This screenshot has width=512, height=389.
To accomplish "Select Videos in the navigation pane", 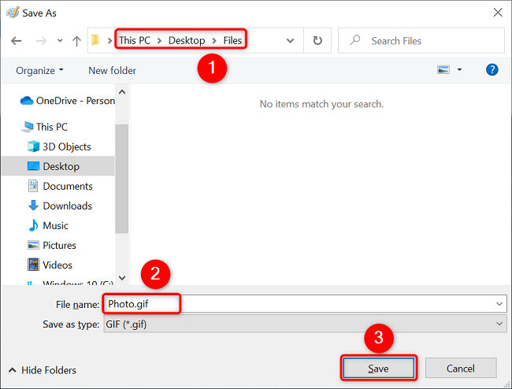I will 58,265.
